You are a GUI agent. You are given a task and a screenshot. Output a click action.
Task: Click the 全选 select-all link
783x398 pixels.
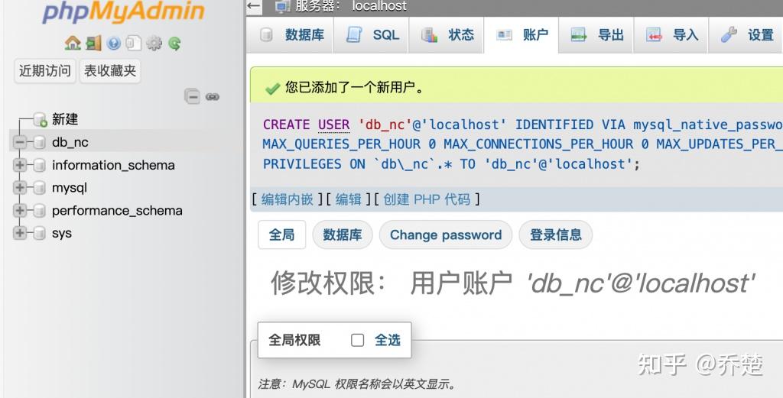[388, 340]
